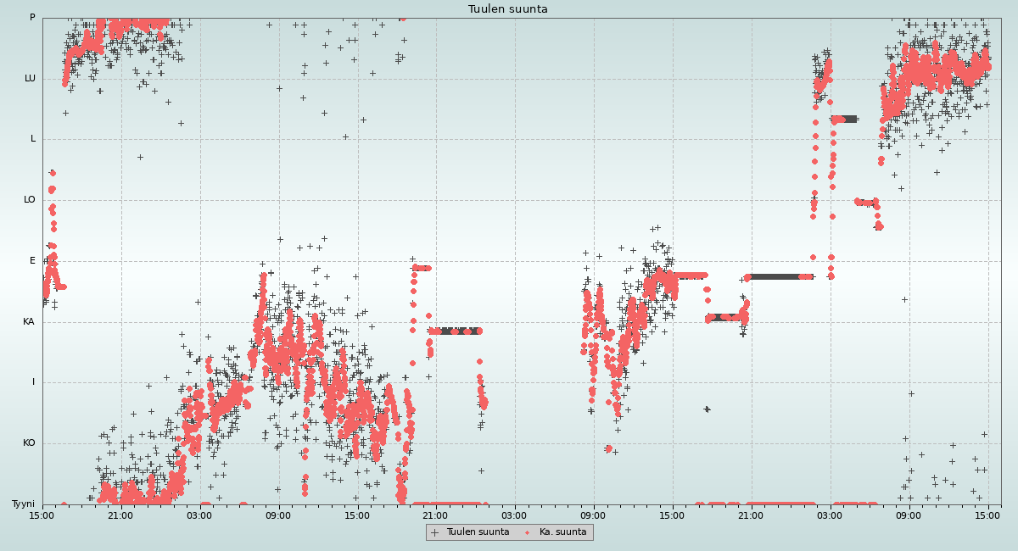Click the first 03:00 x-axis tick label
The image size is (1018, 551).
[199, 515]
